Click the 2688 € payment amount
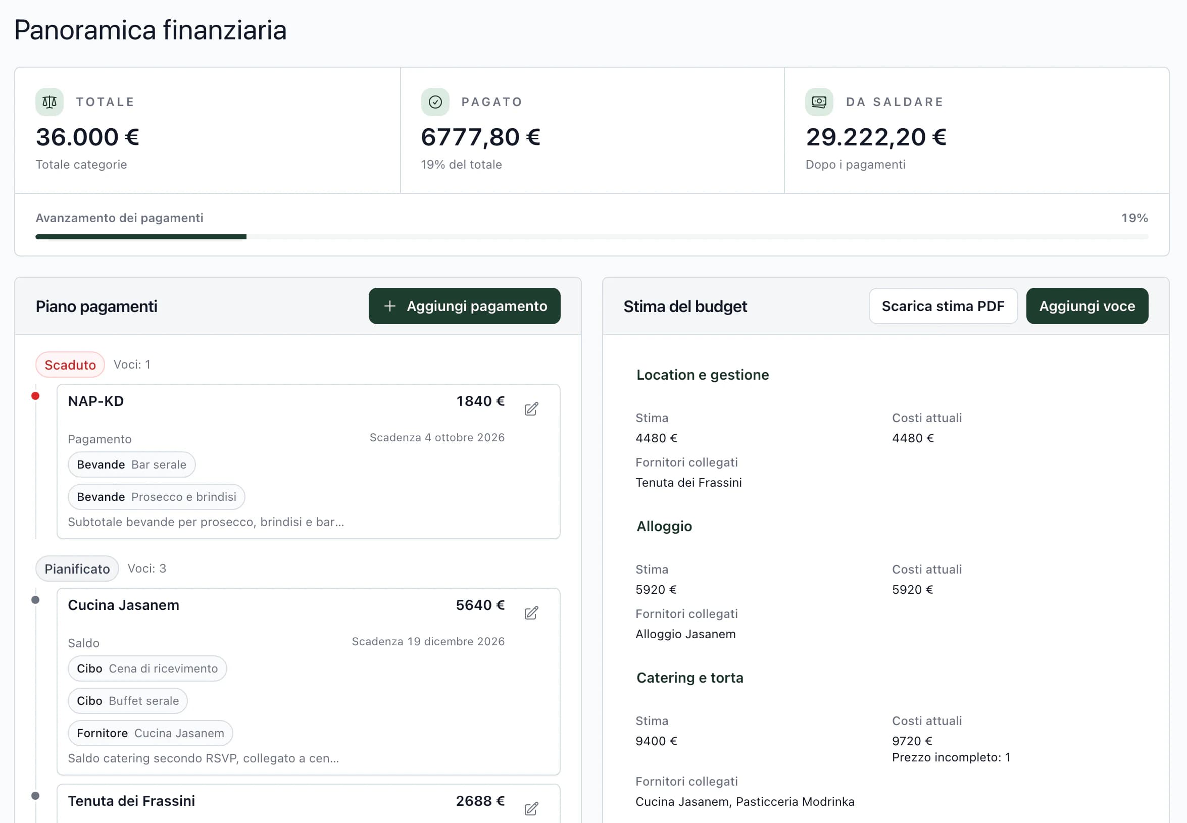 click(480, 801)
